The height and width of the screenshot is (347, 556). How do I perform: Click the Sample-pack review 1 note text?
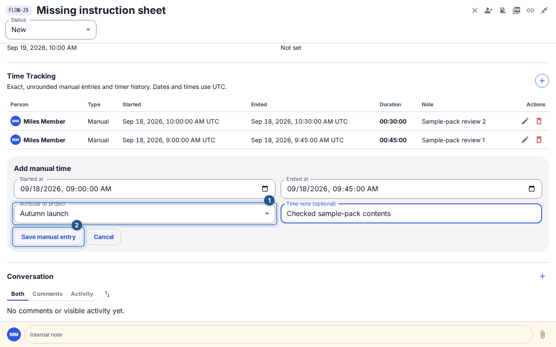(453, 140)
